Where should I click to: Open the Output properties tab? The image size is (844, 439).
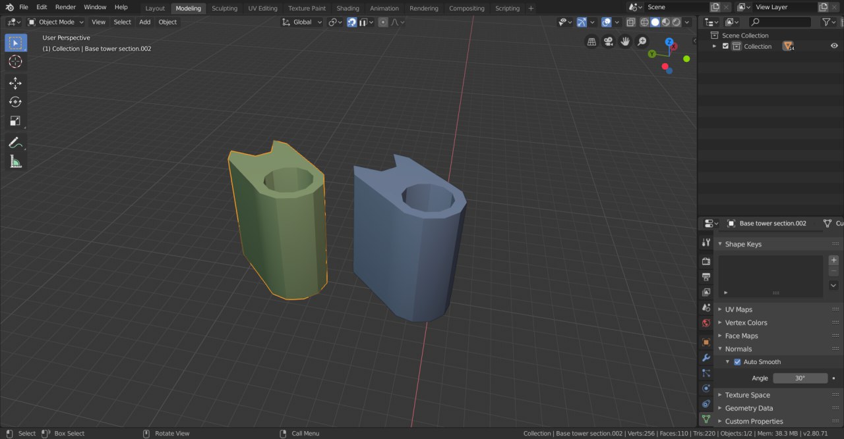click(x=706, y=277)
